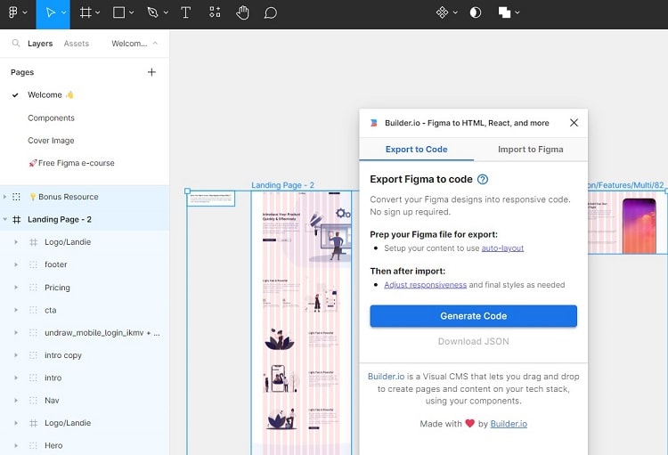
Task: Select the Landing Page - 2 frame on canvas
Action: [302, 323]
